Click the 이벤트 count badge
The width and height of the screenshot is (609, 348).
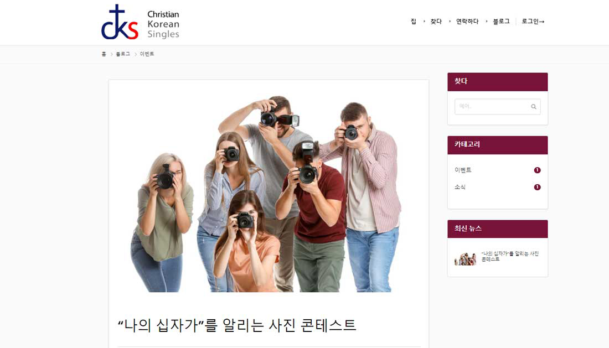537,170
